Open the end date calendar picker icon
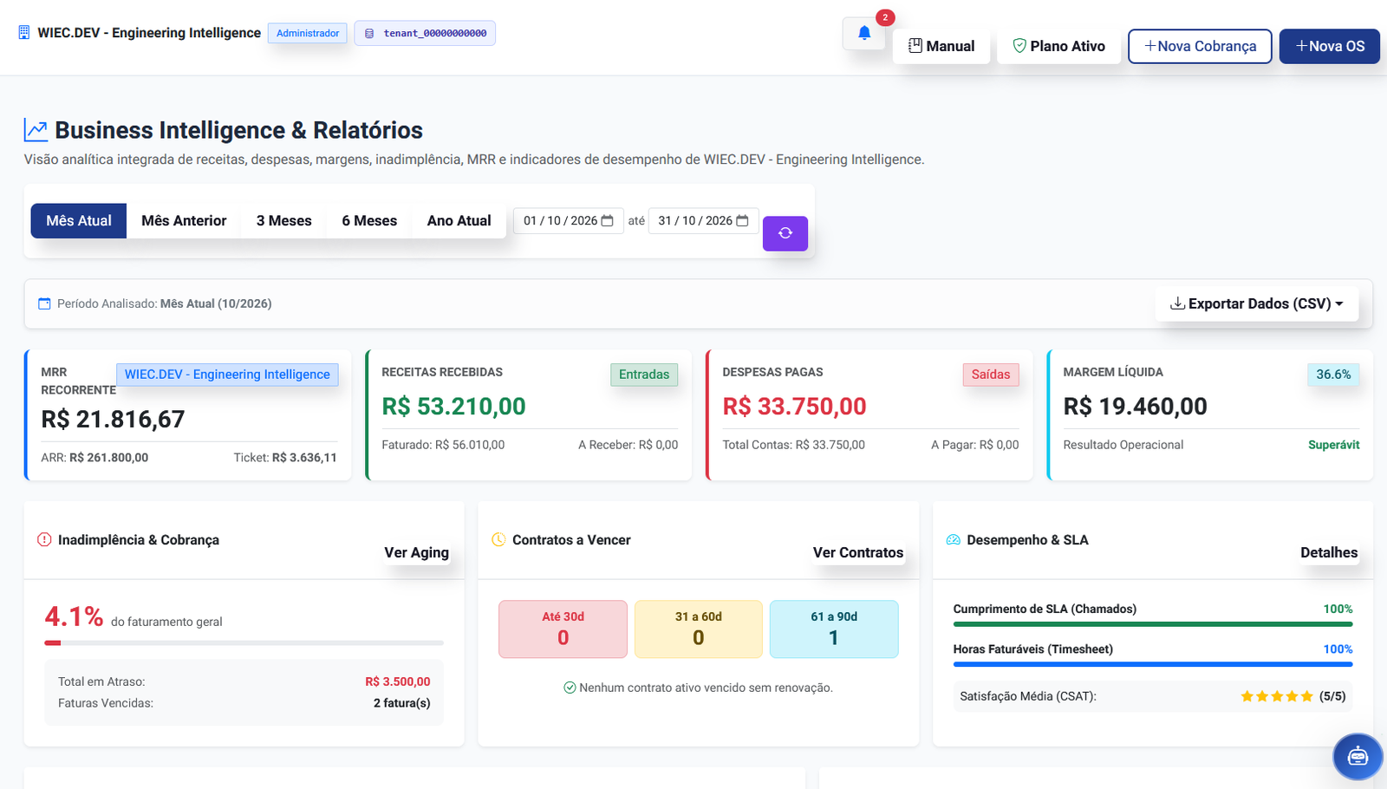Image resolution: width=1387 pixels, height=789 pixels. pyautogui.click(x=742, y=221)
